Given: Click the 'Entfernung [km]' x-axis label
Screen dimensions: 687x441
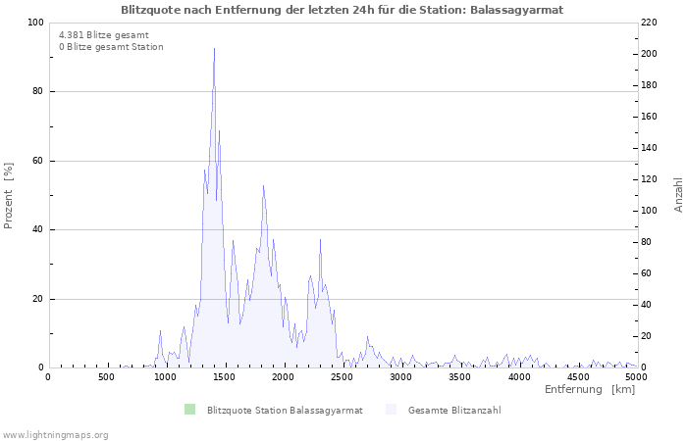Looking at the screenshot, I should (589, 390).
